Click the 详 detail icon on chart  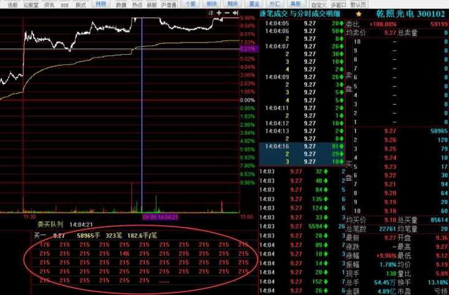click(211, 12)
